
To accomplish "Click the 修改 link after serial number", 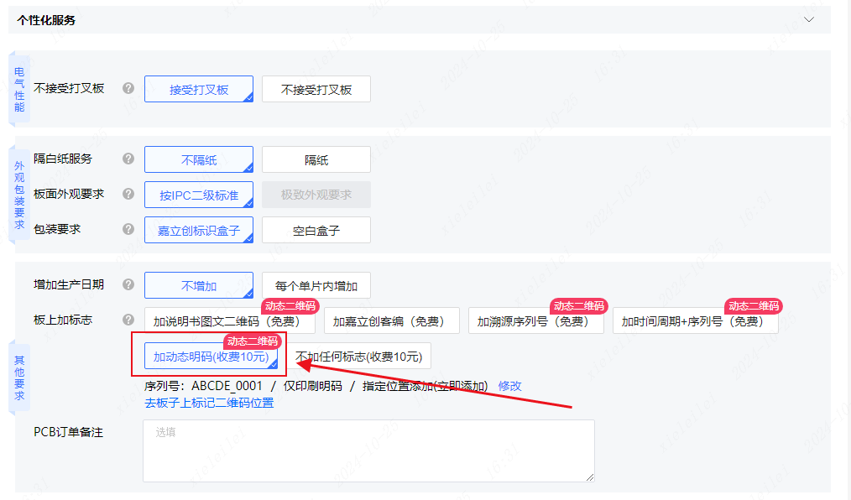I will coord(509,386).
